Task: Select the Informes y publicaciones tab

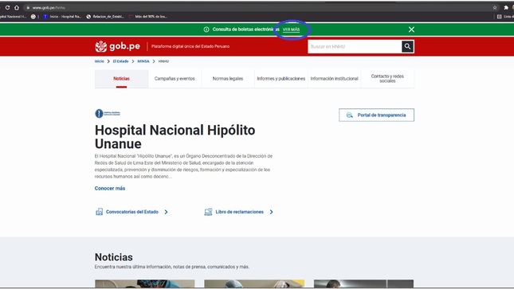Action: pos(281,79)
